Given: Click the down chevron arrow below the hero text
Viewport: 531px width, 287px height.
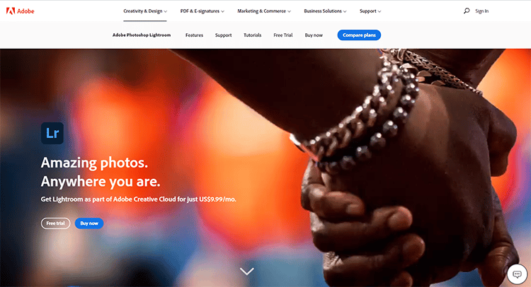Looking at the screenshot, I should 247,271.
